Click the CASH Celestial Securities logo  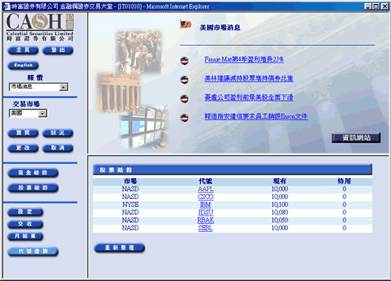[x=40, y=27]
